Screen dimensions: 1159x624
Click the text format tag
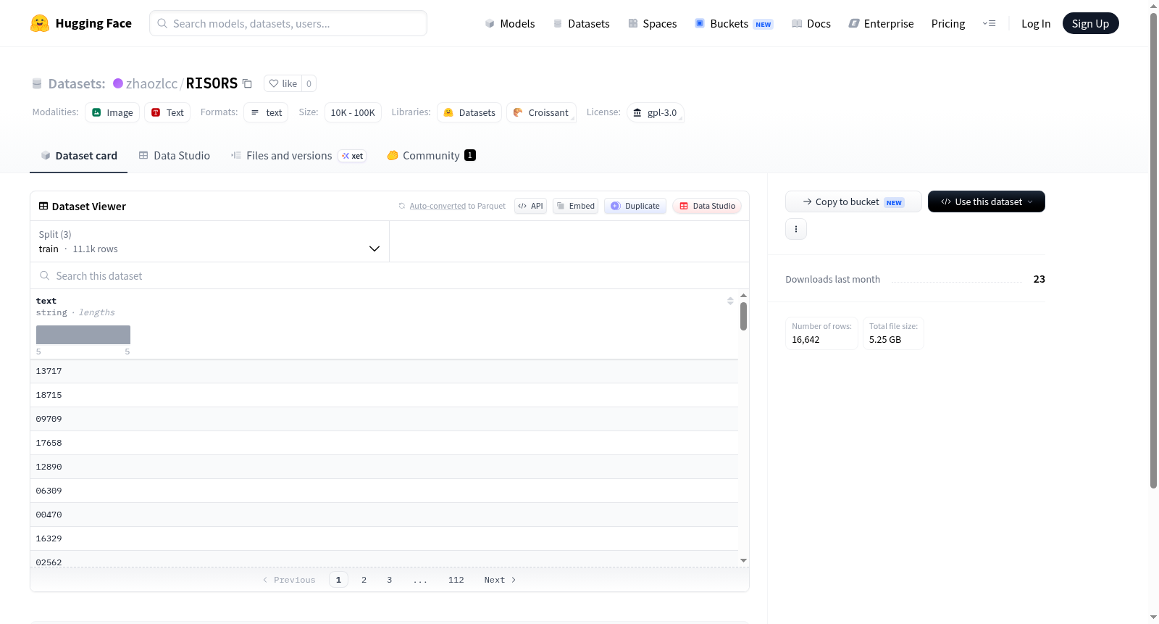(x=266, y=112)
